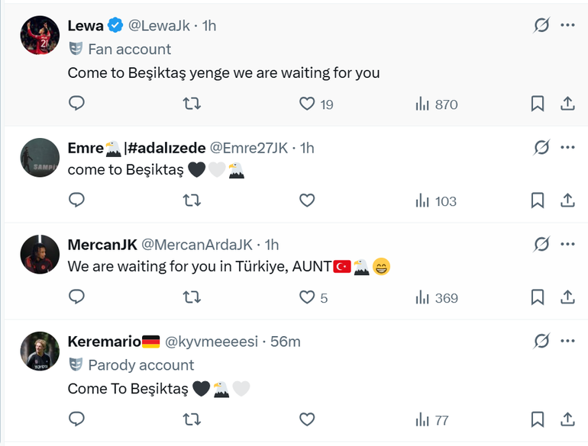Screen dimensions: 588x446
Task: Click Keremario's profile avatar
Action: point(40,351)
